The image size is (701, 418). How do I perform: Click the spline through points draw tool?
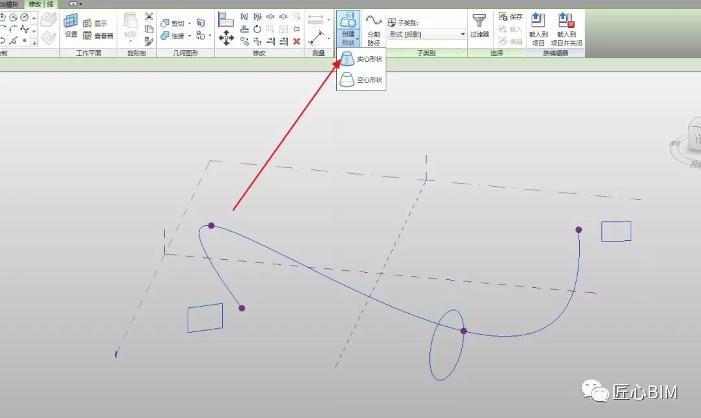[25, 29]
